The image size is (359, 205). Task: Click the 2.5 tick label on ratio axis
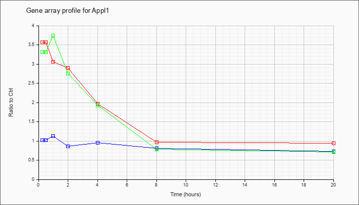click(32, 83)
